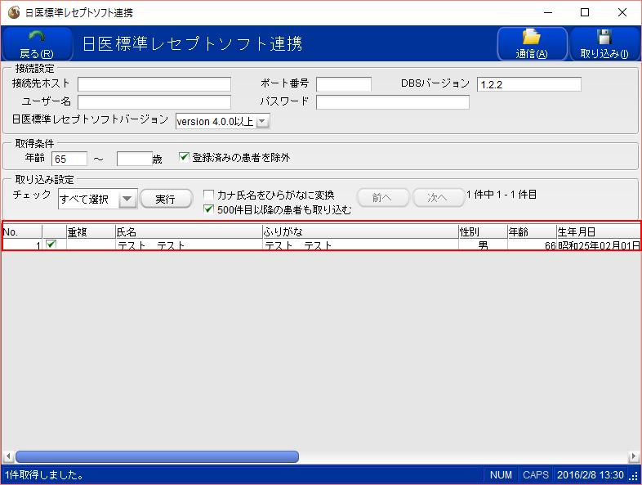642x485 pixels.
Task: Click the scrollbar right arrow
Action: click(x=633, y=456)
